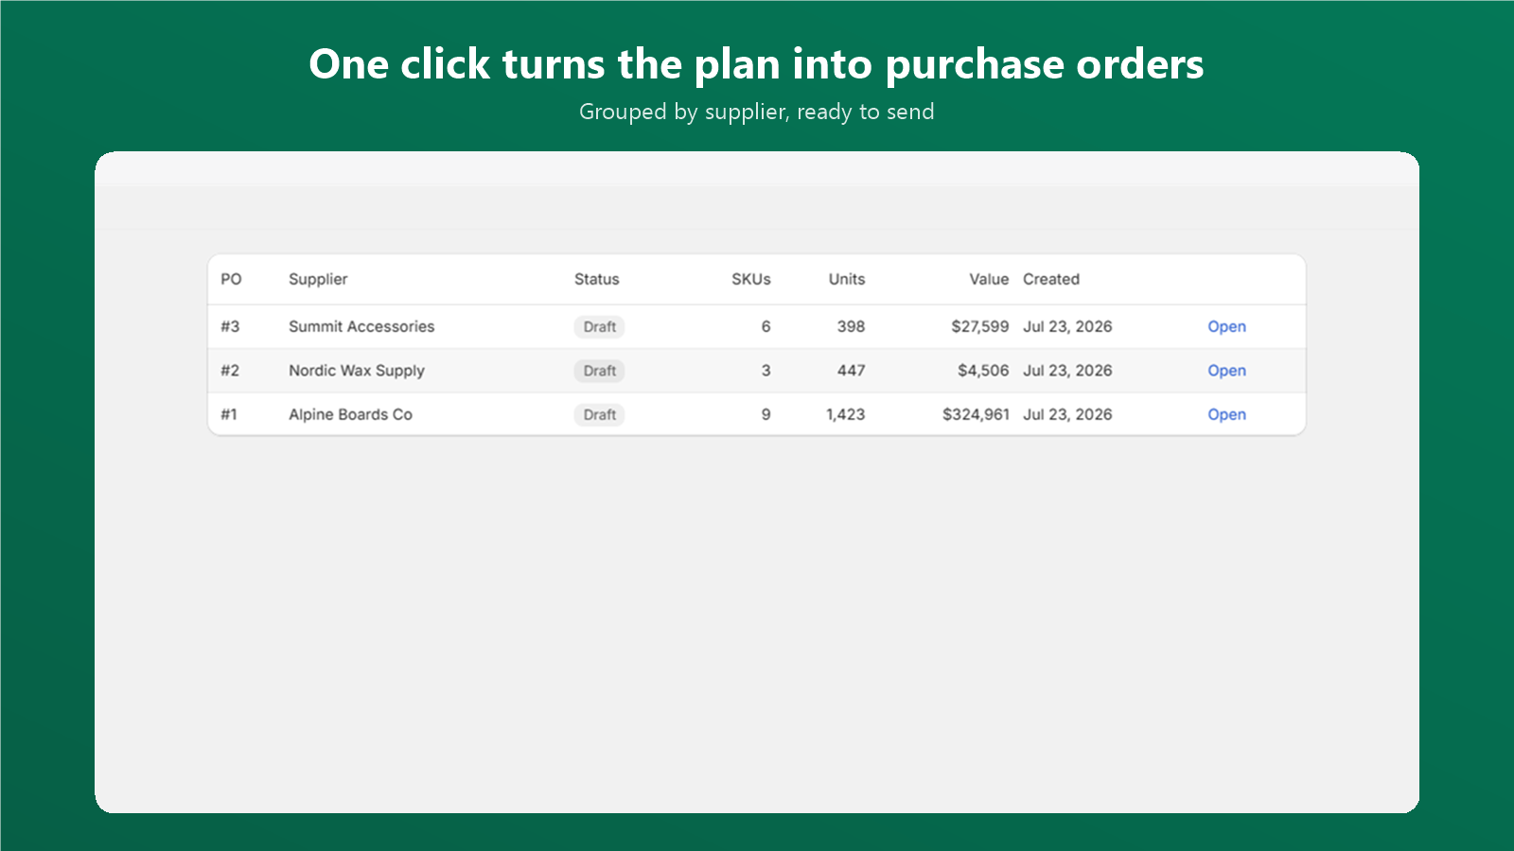Select PO number #3 cell
1514x851 pixels.
pos(230,326)
